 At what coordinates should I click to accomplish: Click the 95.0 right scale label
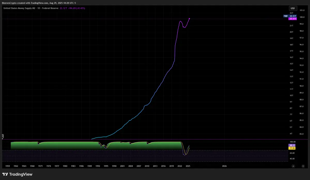(301, 51)
